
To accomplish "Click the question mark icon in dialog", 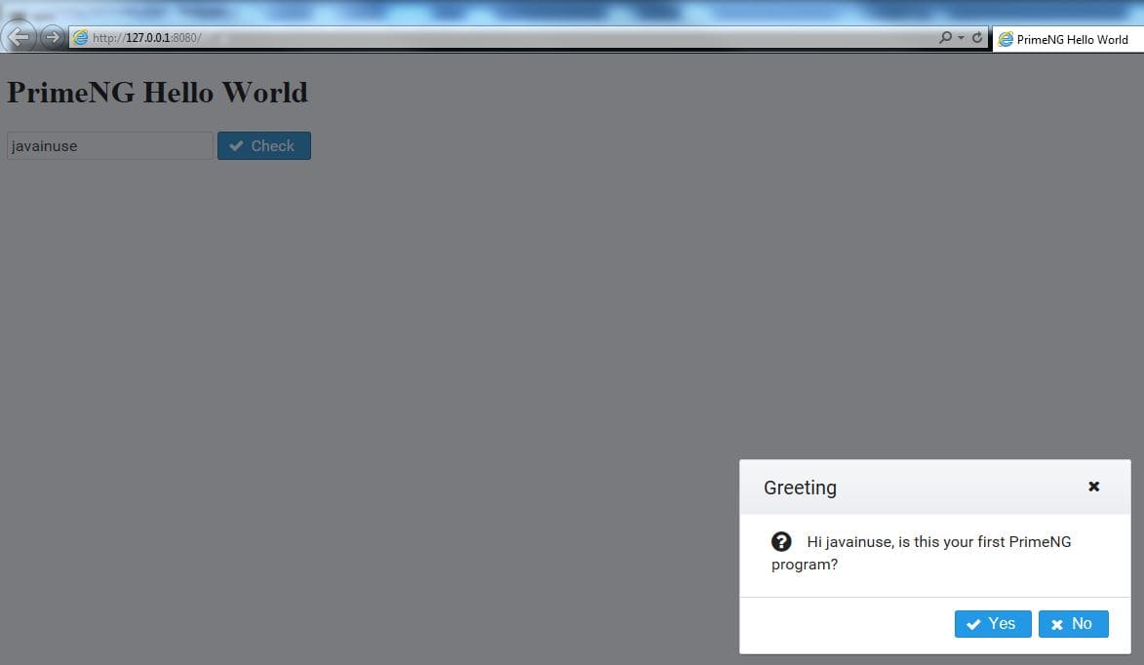I will pos(781,542).
